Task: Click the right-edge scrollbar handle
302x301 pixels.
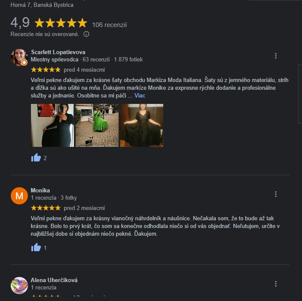Action: (x=300, y=94)
